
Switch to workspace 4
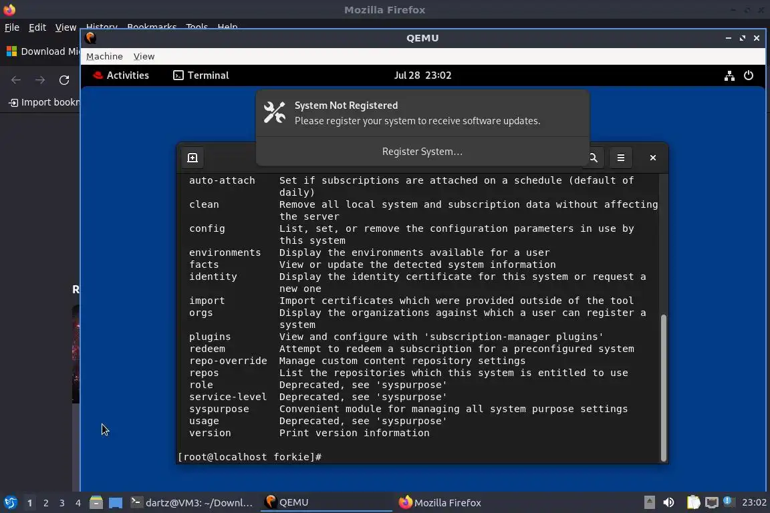(78, 503)
